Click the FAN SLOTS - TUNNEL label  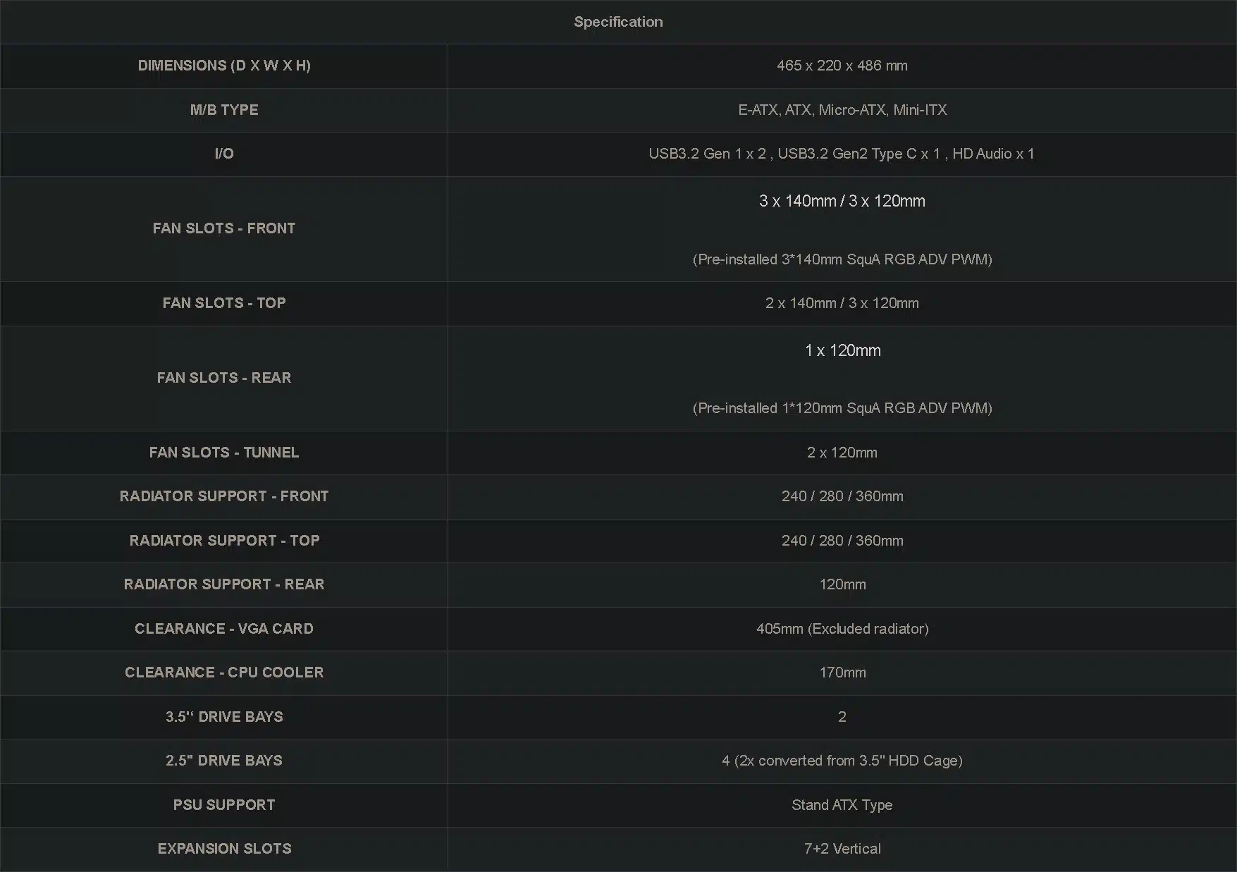coord(224,453)
